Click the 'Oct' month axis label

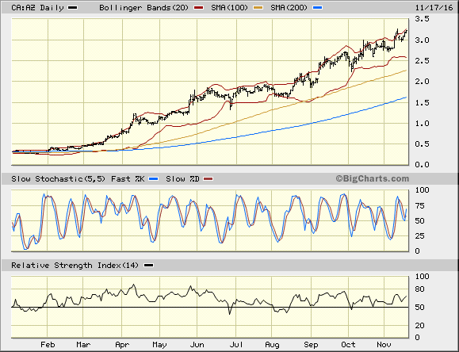coord(348,345)
